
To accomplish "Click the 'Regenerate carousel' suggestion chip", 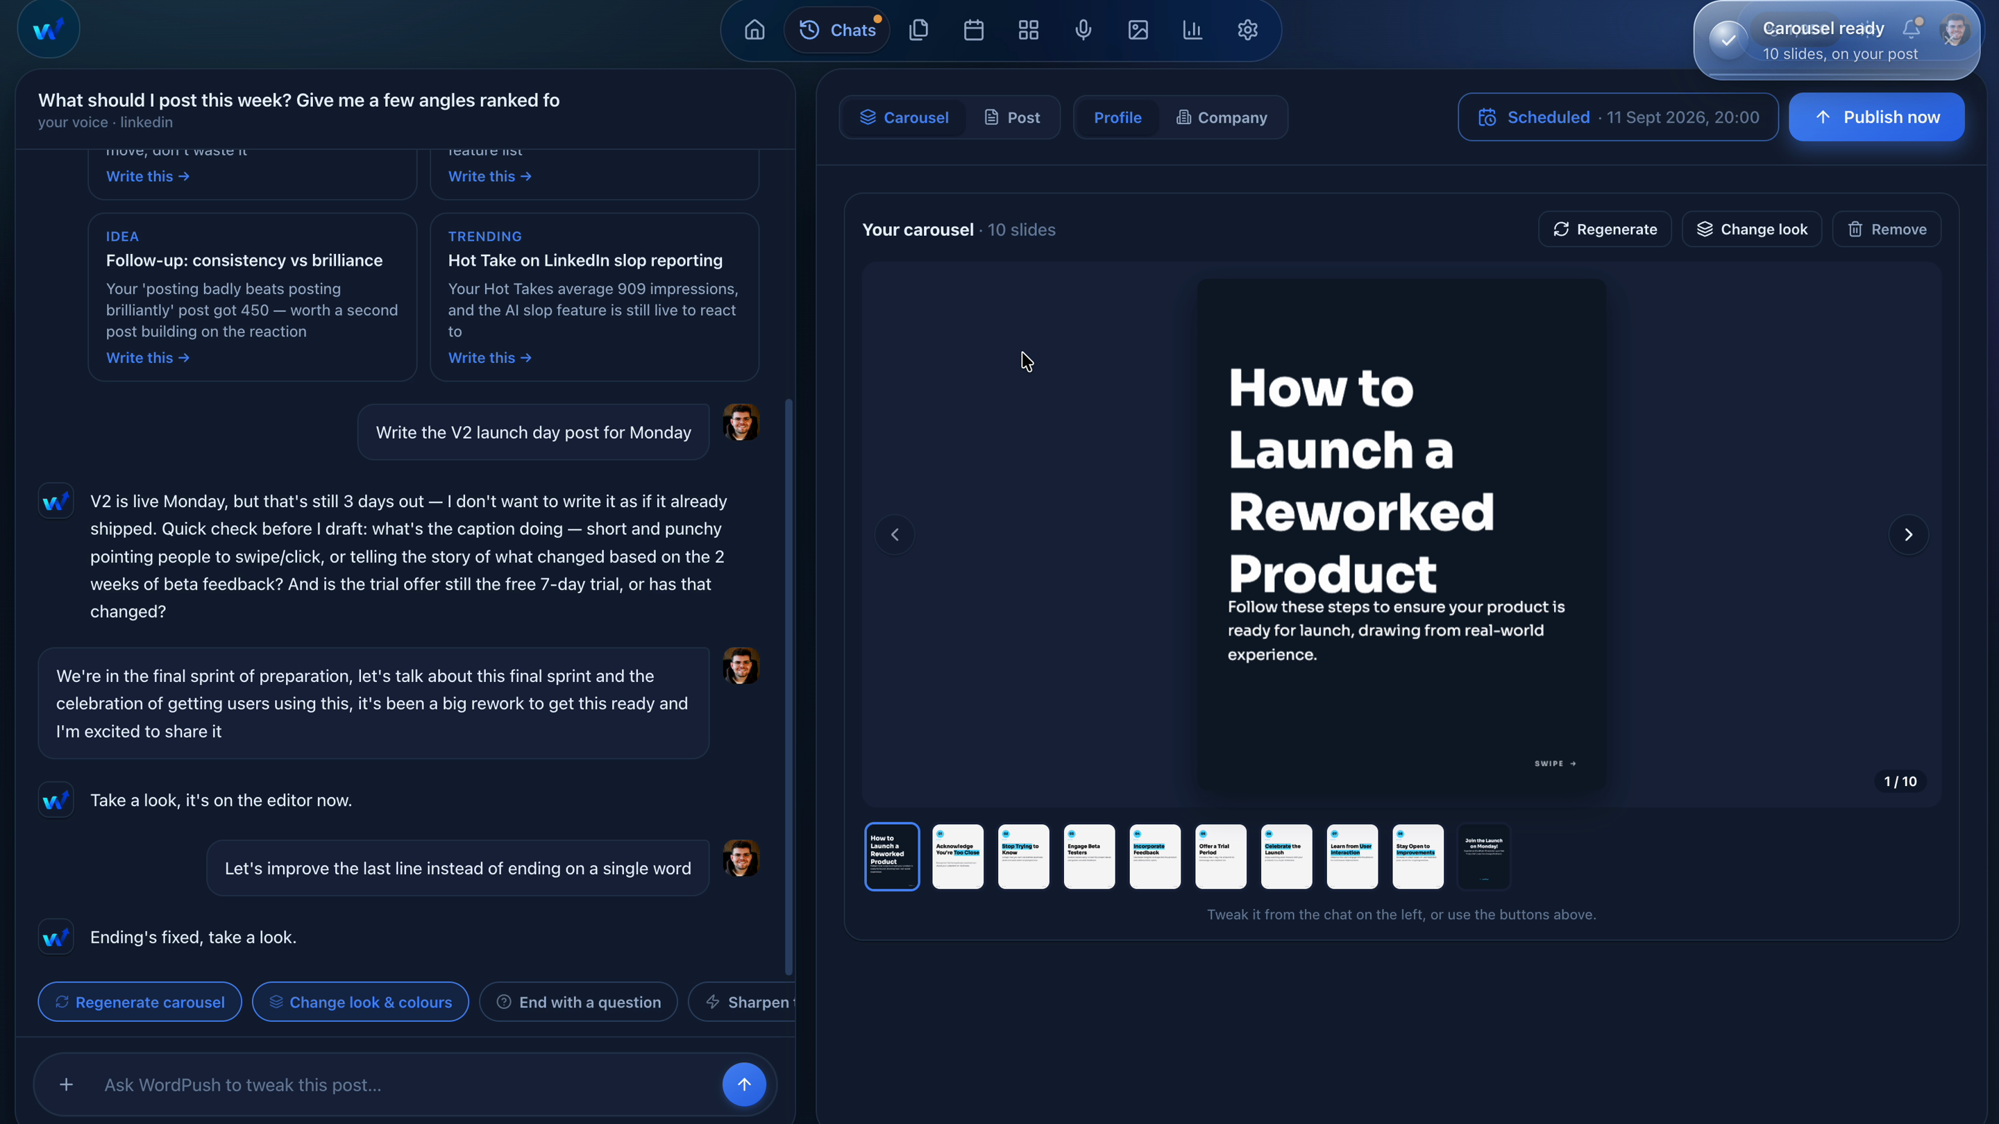I will click(140, 1002).
